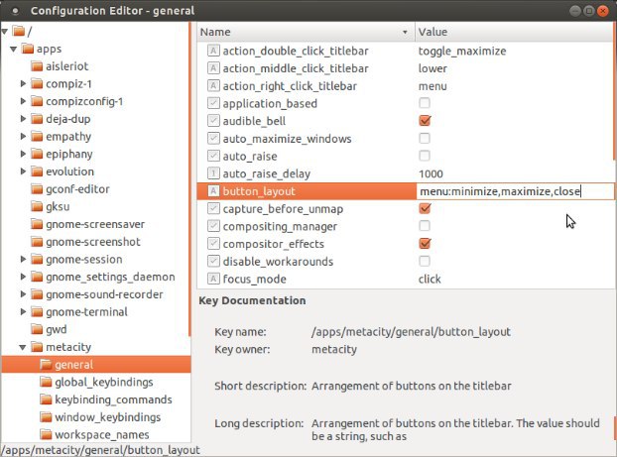
Task: Click integer type icon of auto_raise_delay
Action: tap(213, 173)
